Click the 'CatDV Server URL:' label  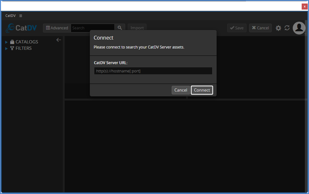111,63
